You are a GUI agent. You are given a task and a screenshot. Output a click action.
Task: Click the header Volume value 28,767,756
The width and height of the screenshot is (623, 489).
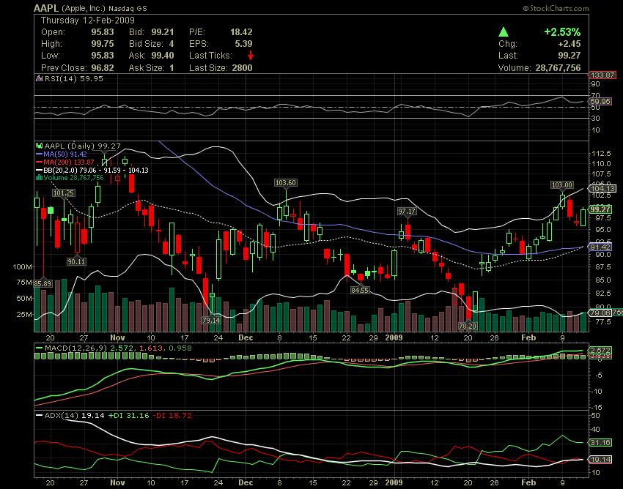tap(558, 68)
